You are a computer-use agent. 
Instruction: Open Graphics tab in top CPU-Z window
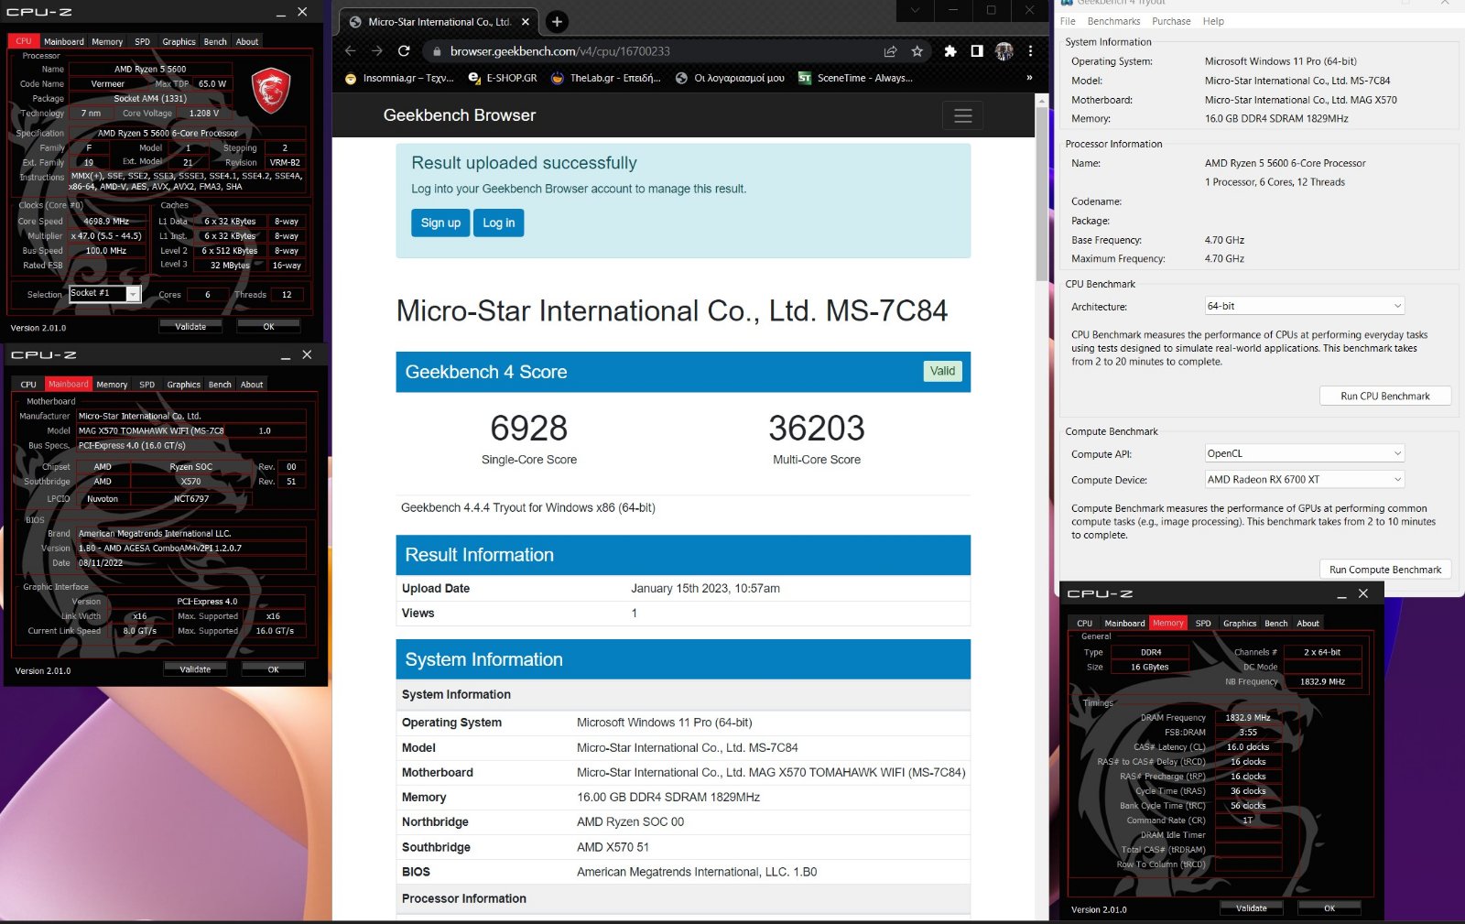179,41
